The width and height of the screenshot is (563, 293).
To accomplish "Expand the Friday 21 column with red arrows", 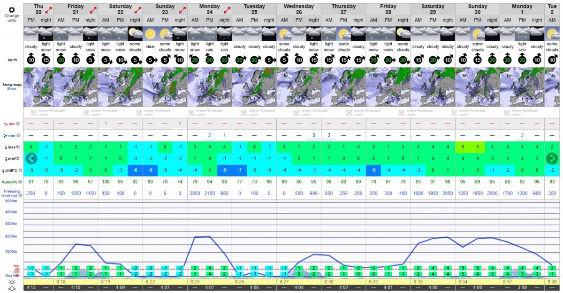I will coord(93,9).
